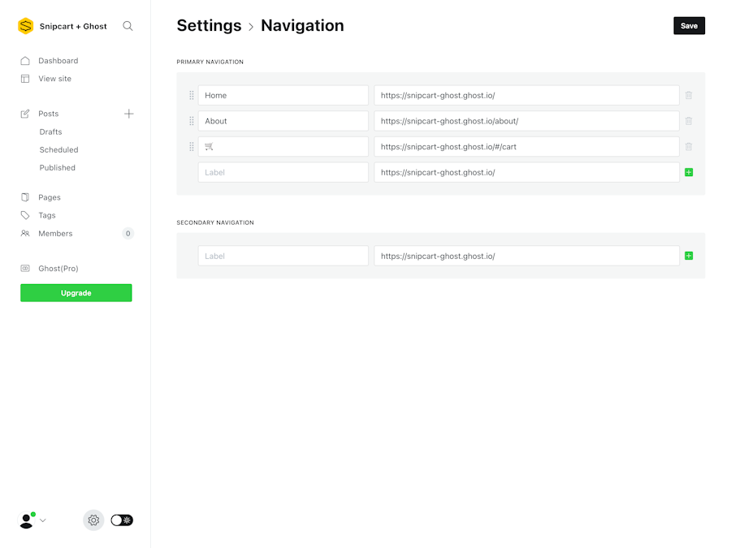Add new secondary navigation item
Viewport: 731px width, 548px height.
[x=689, y=256]
